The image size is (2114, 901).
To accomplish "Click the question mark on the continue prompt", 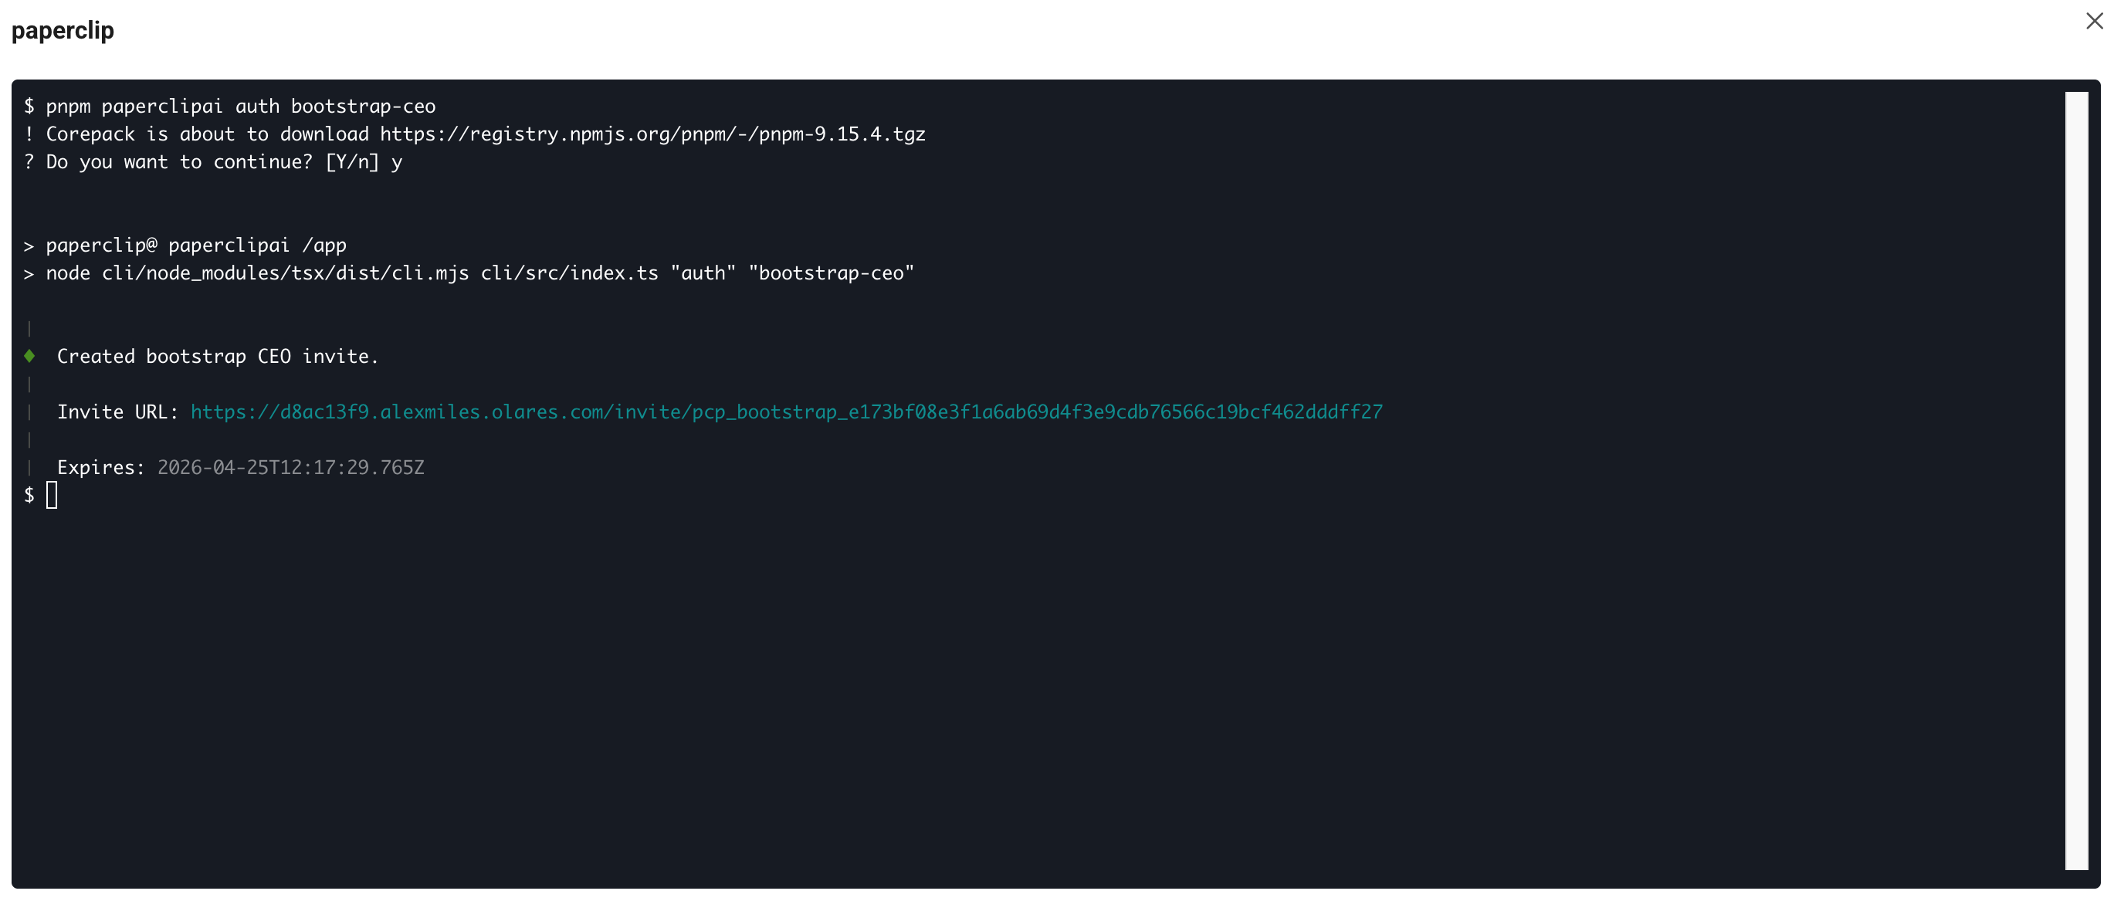I will click(29, 161).
